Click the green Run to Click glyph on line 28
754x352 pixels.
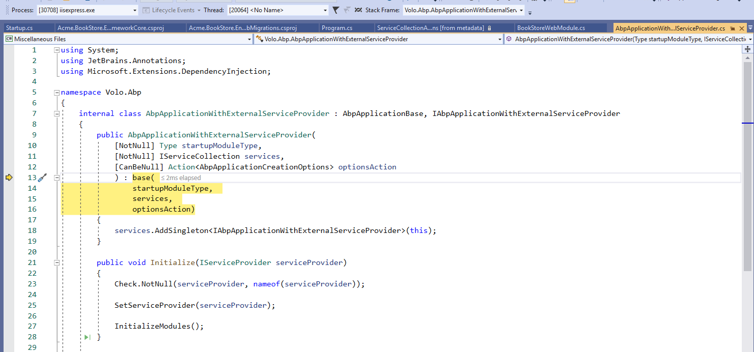tap(88, 337)
